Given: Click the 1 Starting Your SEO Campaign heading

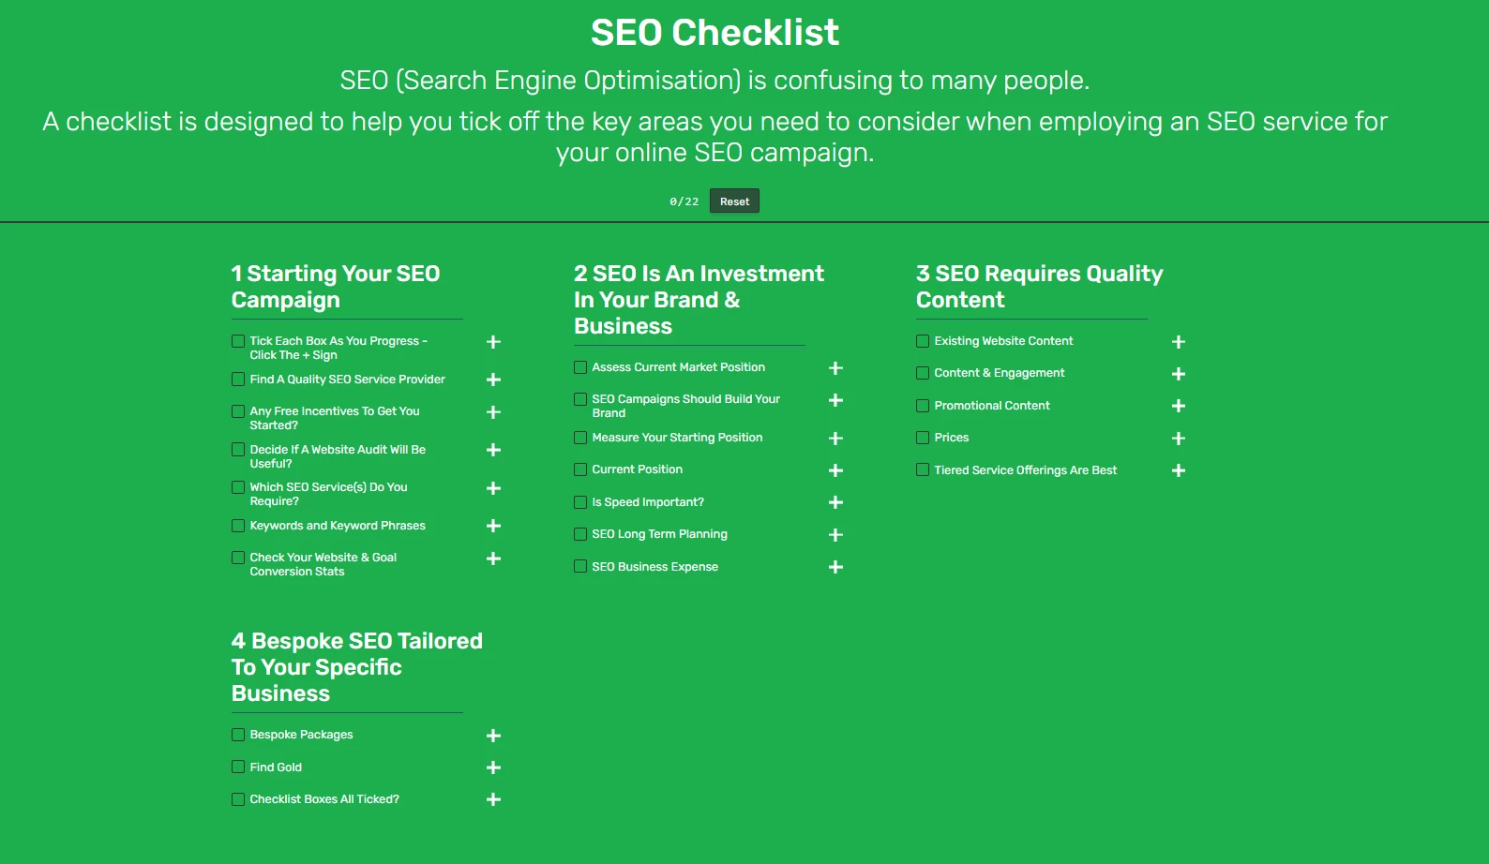Looking at the screenshot, I should pos(336,287).
